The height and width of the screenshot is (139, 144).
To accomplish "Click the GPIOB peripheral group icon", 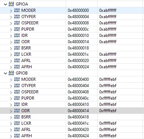I will click(x=11, y=73).
